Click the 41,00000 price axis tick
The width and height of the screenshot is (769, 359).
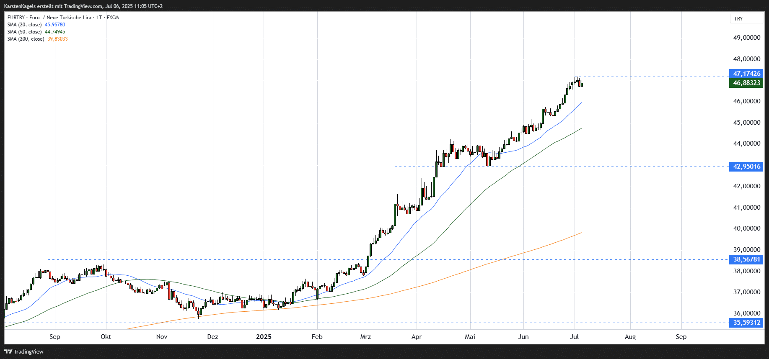pyautogui.click(x=747, y=208)
